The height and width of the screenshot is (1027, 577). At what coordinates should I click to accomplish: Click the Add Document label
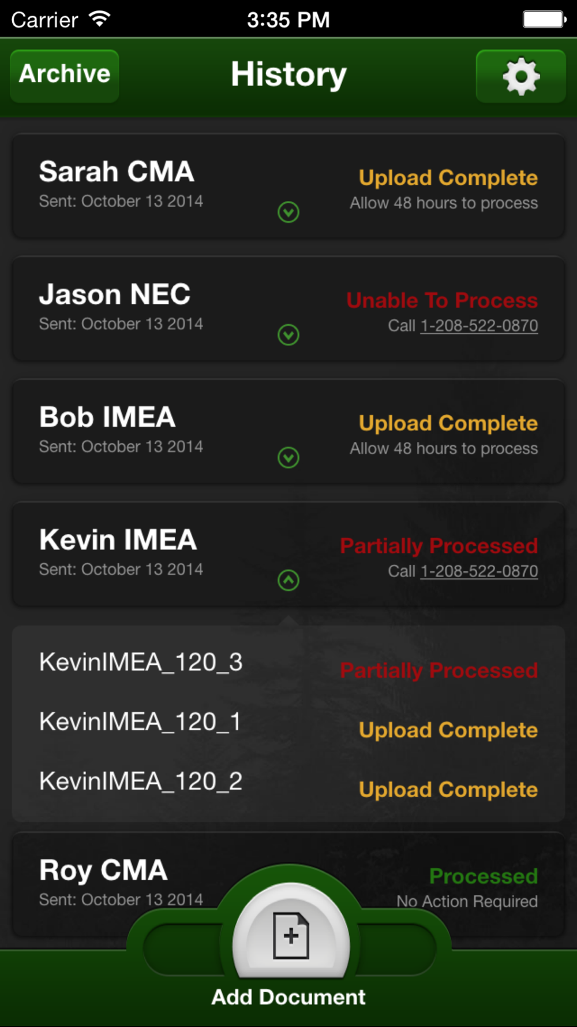click(288, 997)
